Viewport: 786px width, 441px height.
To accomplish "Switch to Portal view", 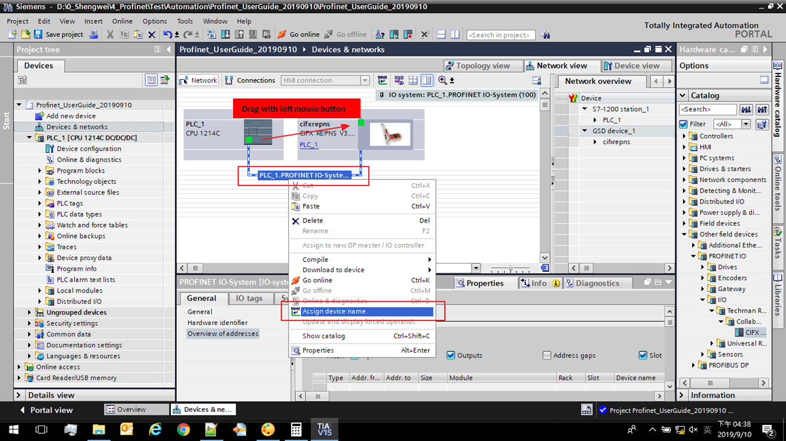I will tap(46, 410).
